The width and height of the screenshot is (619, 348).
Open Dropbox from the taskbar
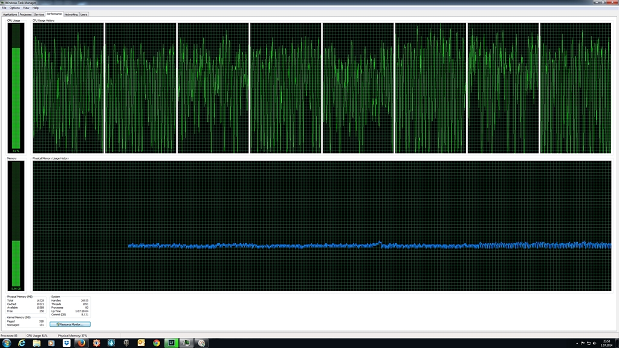coord(66,343)
